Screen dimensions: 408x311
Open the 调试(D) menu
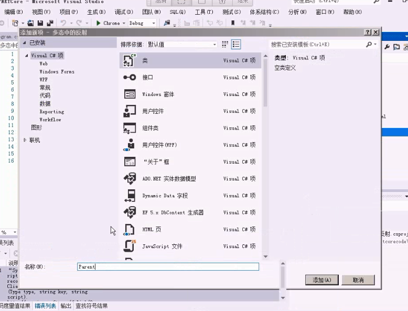point(124,12)
